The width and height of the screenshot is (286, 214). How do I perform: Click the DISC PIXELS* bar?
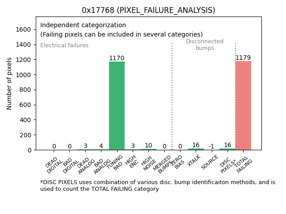[x=227, y=149]
